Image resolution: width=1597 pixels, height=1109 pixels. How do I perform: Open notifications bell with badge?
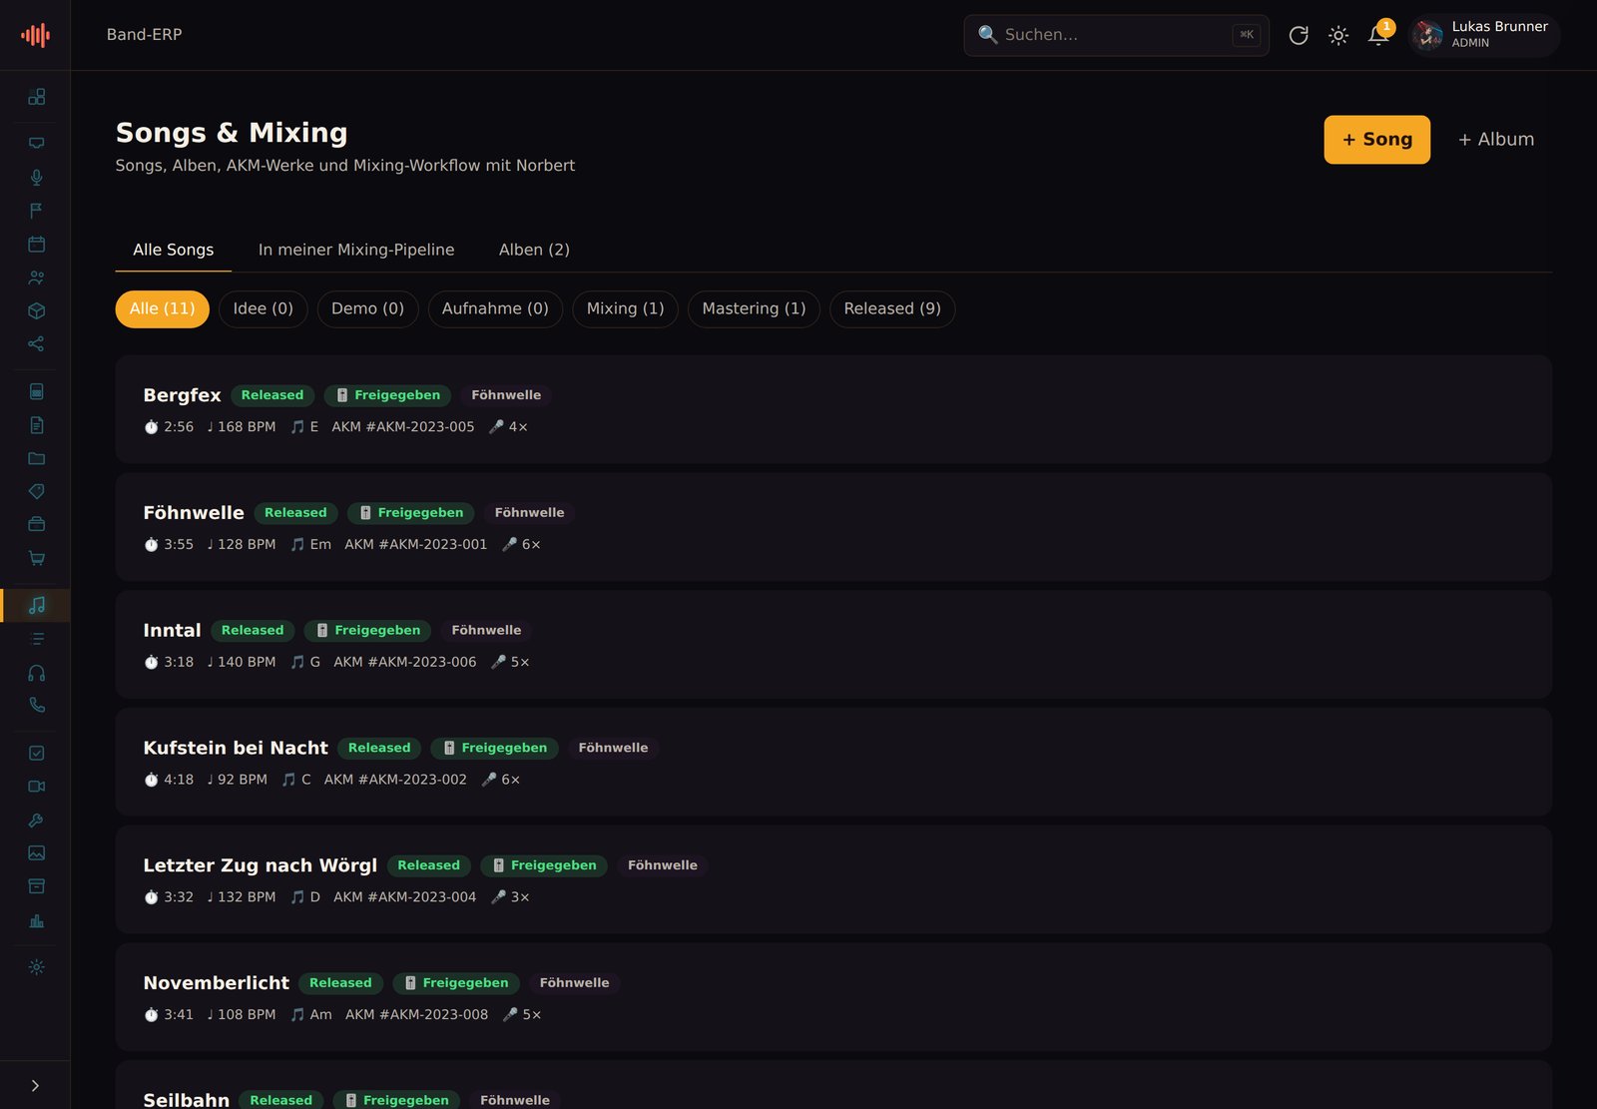click(x=1378, y=35)
